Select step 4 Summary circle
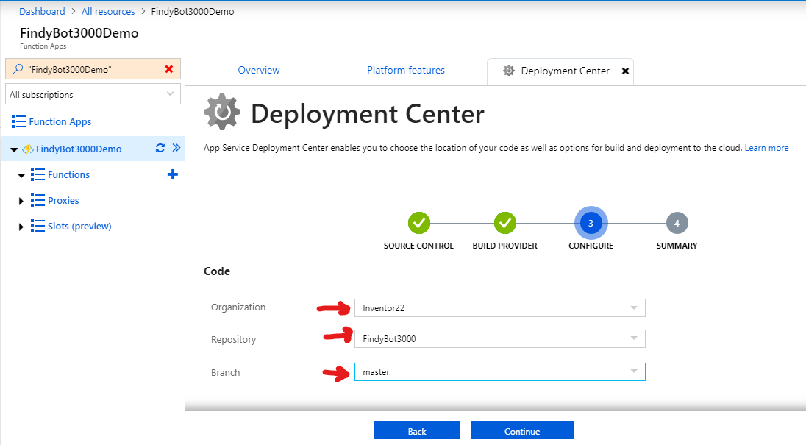The image size is (806, 445). coord(677,223)
